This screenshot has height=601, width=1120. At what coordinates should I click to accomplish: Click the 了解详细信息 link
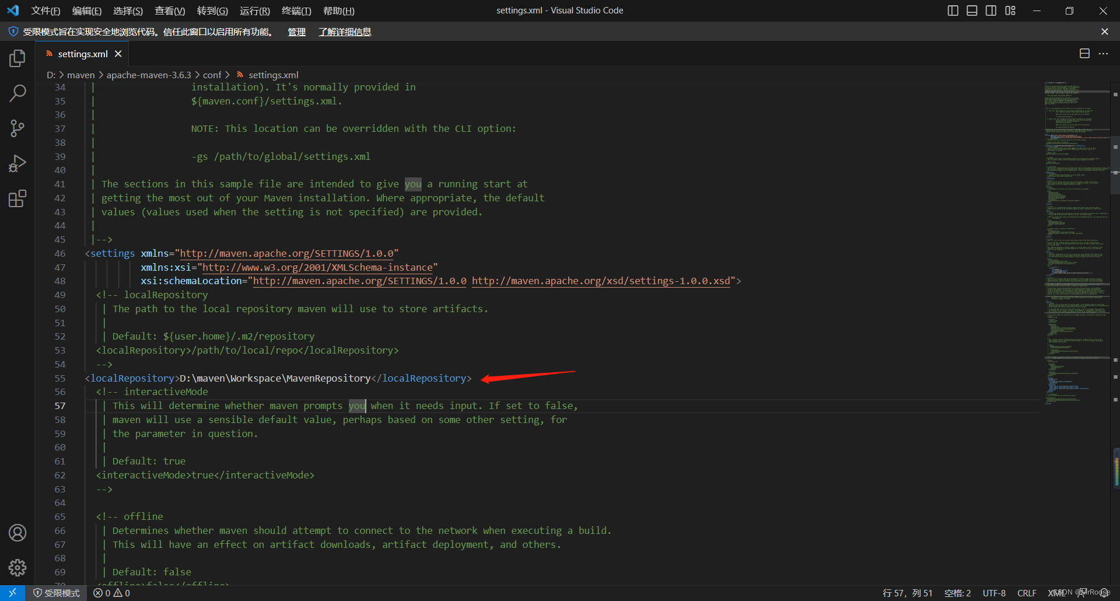[345, 32]
